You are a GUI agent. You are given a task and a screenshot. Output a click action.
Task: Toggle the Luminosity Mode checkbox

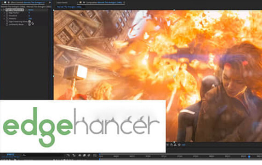29,24
